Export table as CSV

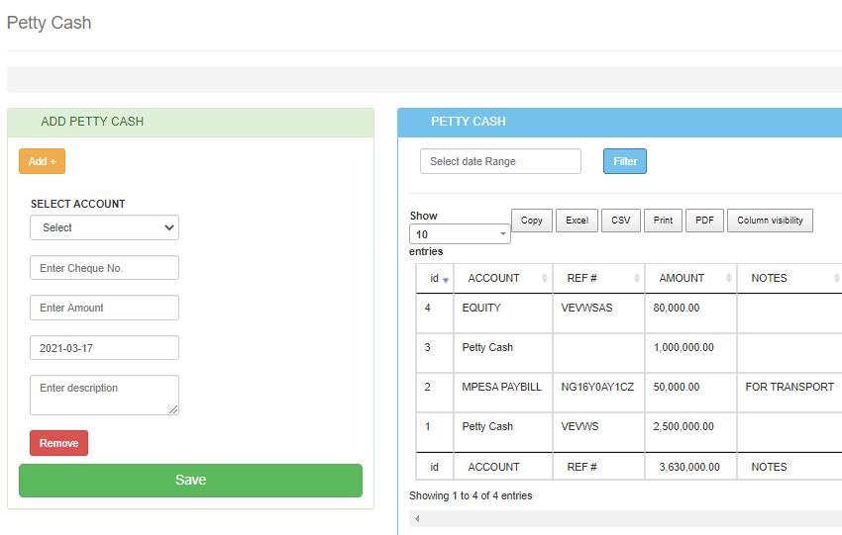(620, 221)
